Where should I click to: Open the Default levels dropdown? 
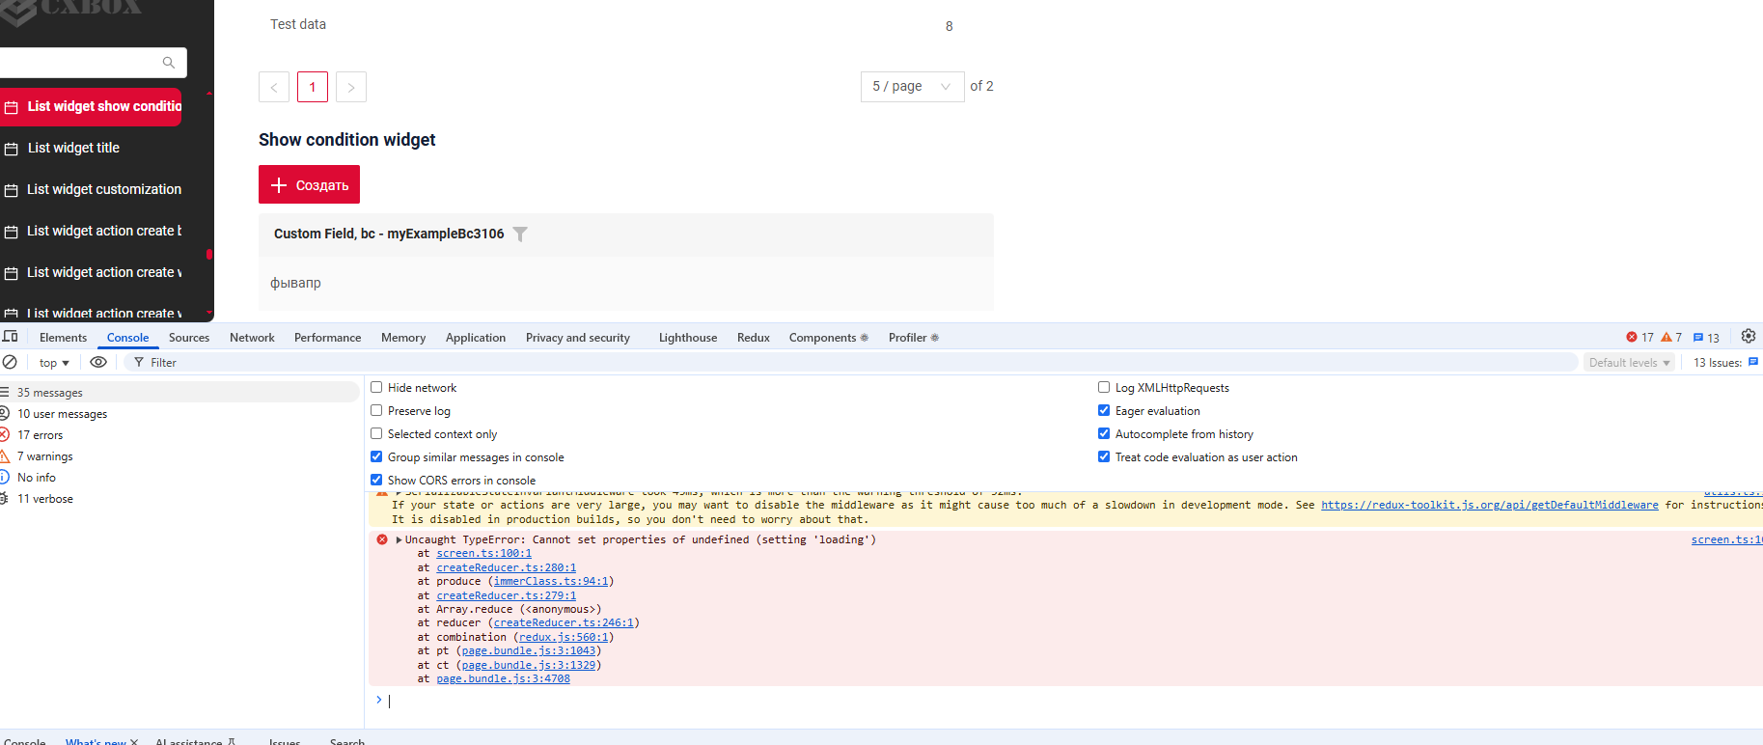1629,363
